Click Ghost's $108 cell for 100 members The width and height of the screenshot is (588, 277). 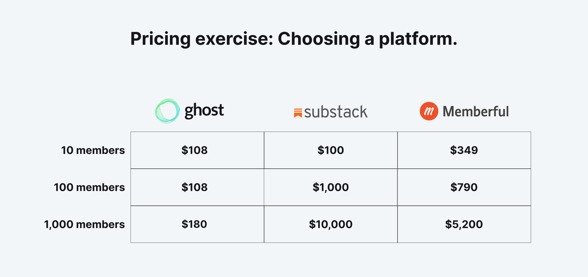[x=197, y=187]
